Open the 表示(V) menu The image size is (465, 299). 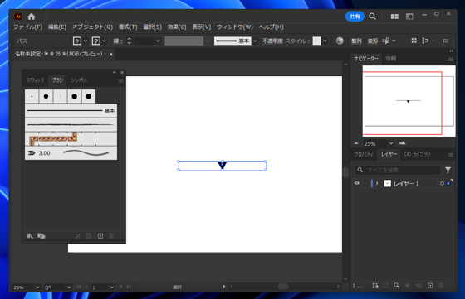202,27
